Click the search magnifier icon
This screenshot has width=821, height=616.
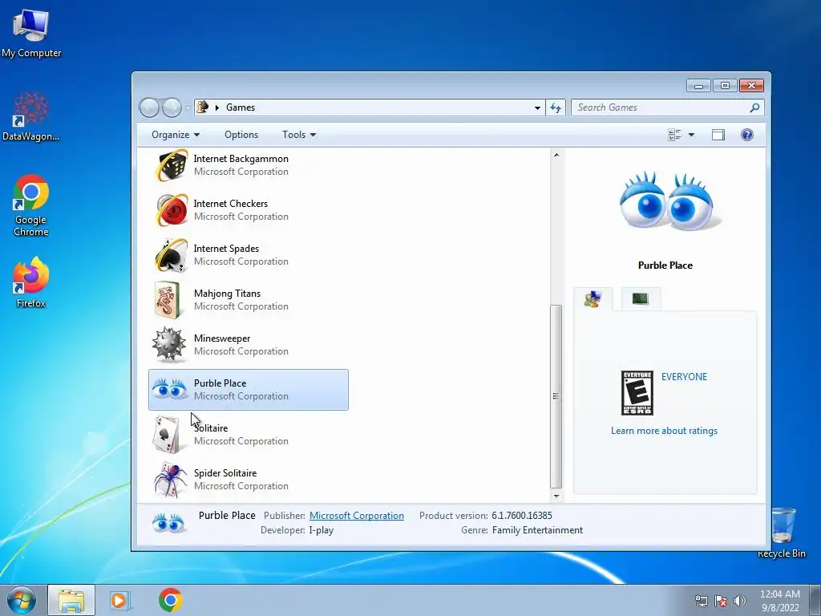(754, 107)
